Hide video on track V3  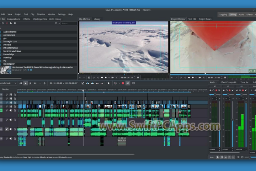[x=11, y=99]
